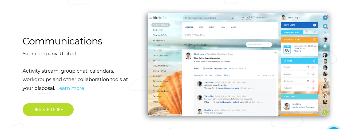Screen dimensions: 352x129
Task: Click the Tue 08 calendar icon
Action: click(287, 49)
